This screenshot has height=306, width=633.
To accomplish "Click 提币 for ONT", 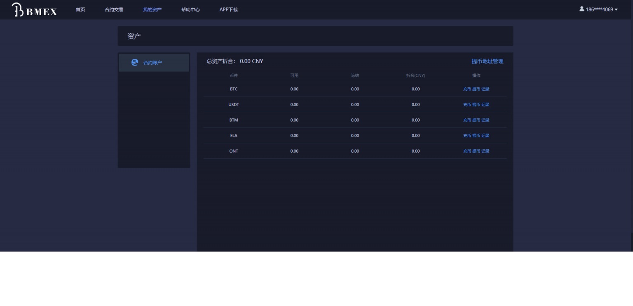I will coord(476,151).
